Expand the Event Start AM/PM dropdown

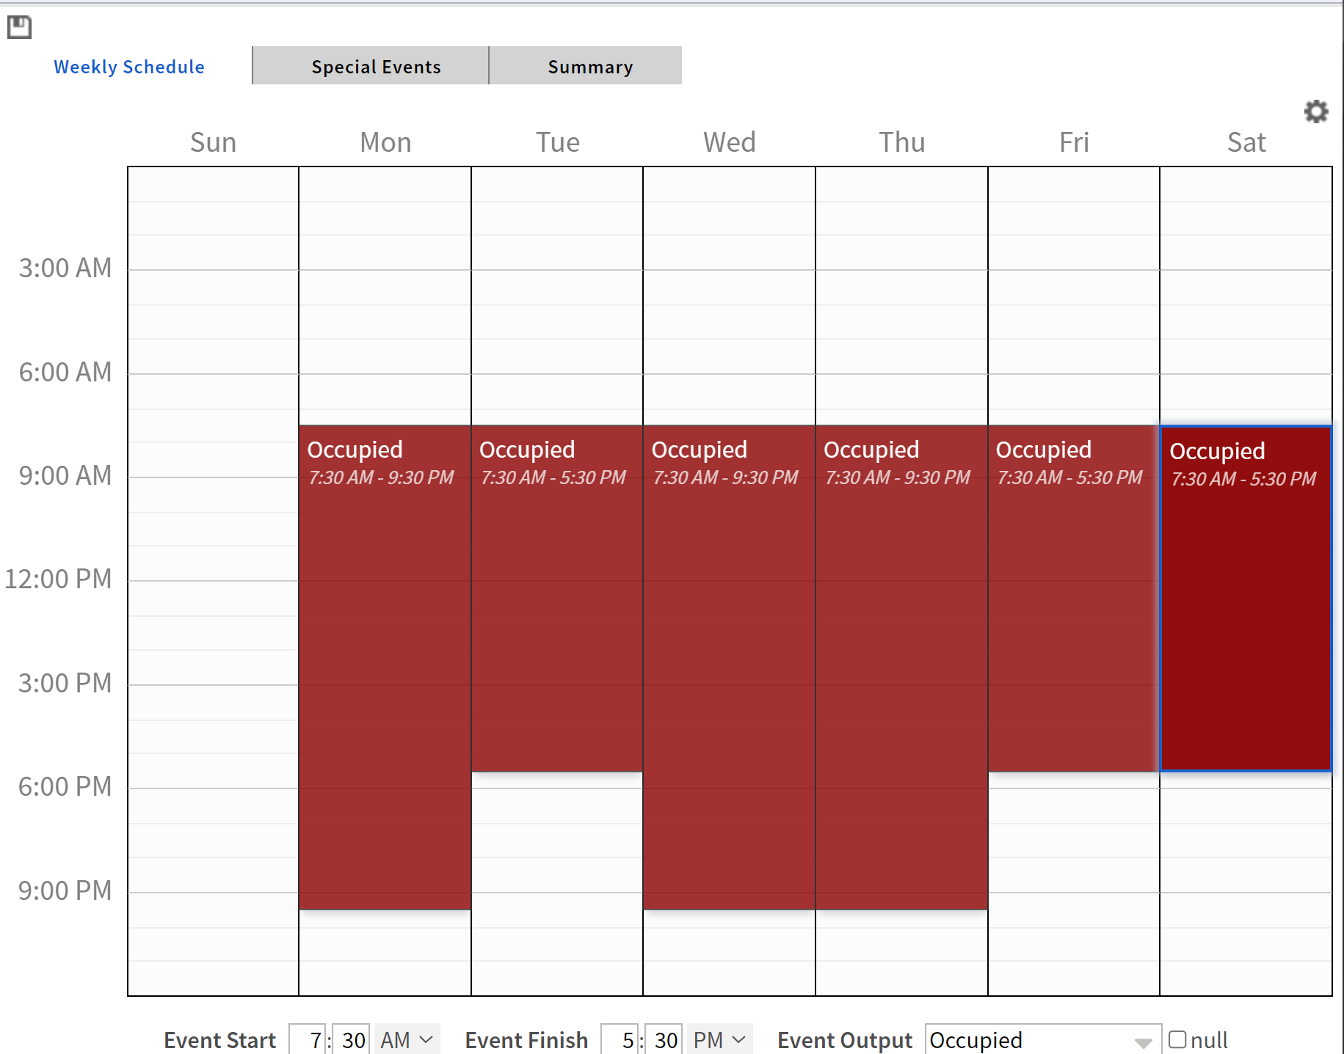click(407, 1039)
